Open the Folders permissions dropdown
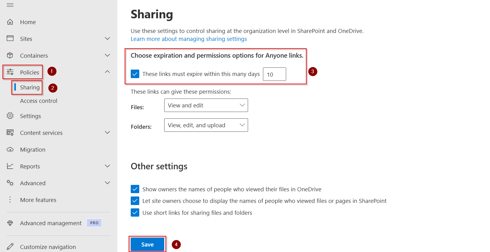Image resolution: width=490 pixels, height=252 pixels. pos(206,125)
